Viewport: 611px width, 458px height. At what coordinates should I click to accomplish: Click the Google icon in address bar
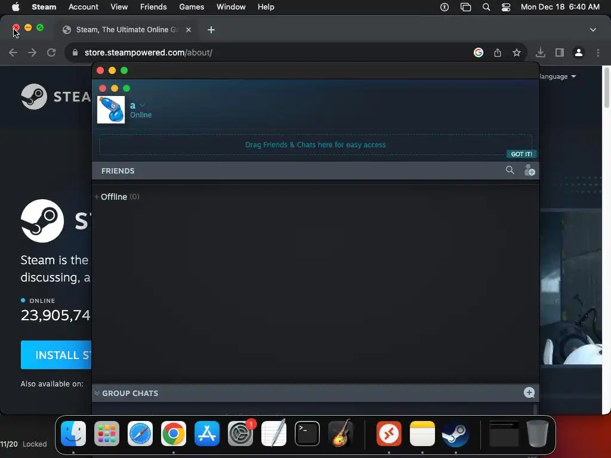click(479, 52)
